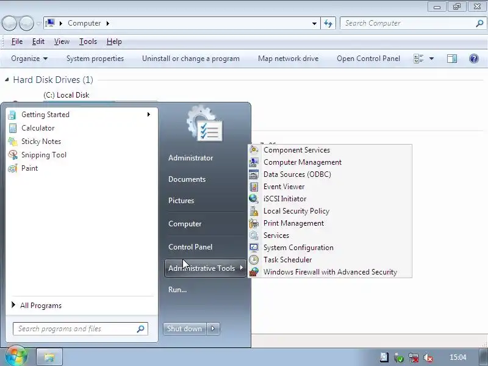Open the Organize dropdown
Viewport: 488px width, 366px height.
(29, 59)
